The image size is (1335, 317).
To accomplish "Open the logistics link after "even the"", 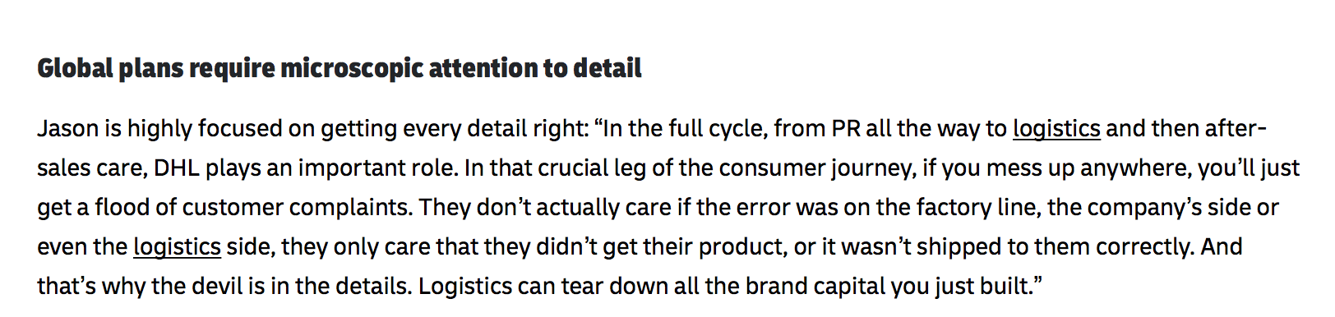I will pos(177,247).
